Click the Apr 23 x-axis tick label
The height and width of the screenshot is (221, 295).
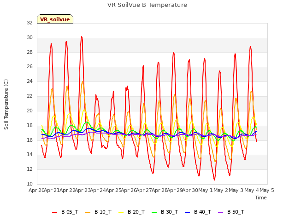[x=83, y=190]
